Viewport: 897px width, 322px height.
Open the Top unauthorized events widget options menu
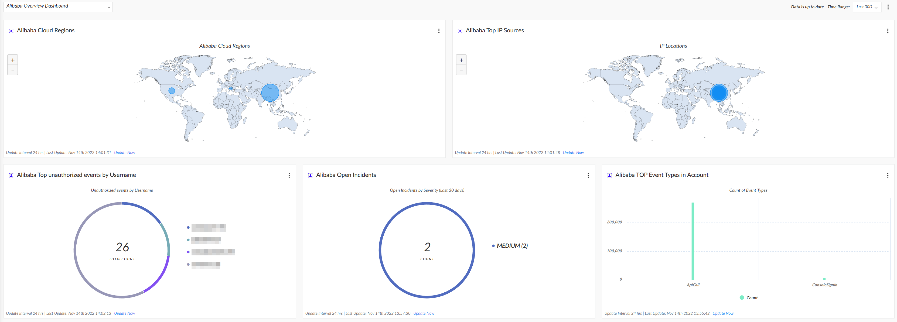pyautogui.click(x=289, y=176)
